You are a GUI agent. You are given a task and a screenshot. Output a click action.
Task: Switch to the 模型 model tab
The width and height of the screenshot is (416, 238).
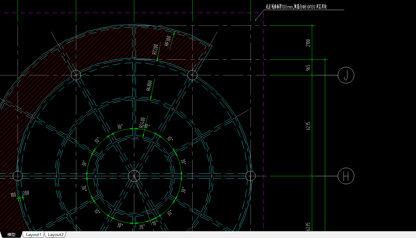[x=11, y=235]
